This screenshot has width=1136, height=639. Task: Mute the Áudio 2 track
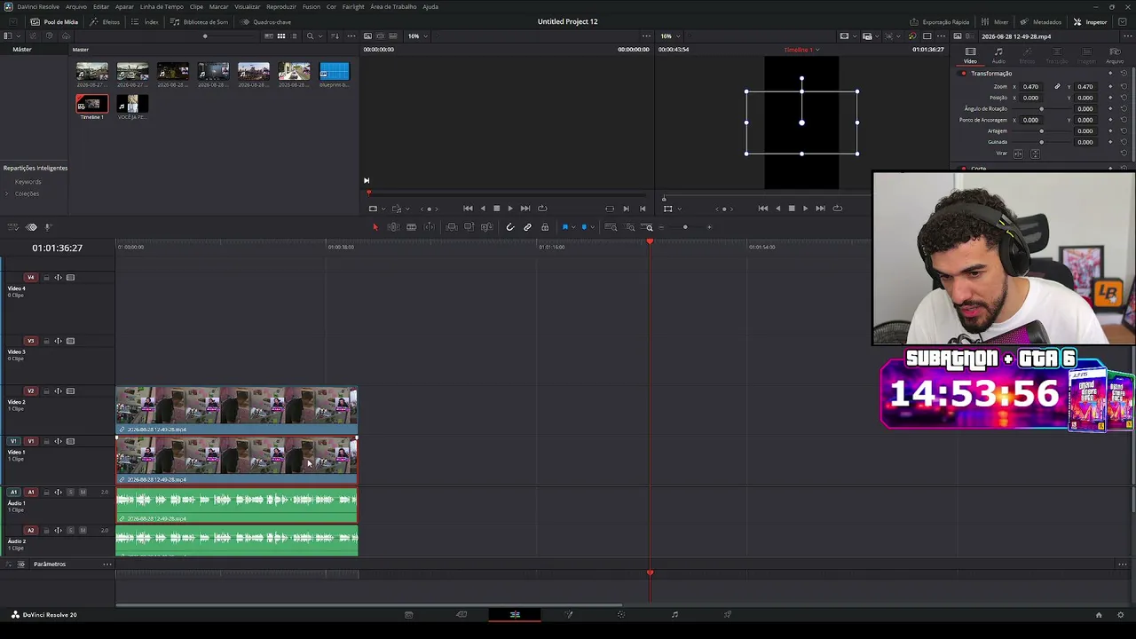[x=83, y=531]
